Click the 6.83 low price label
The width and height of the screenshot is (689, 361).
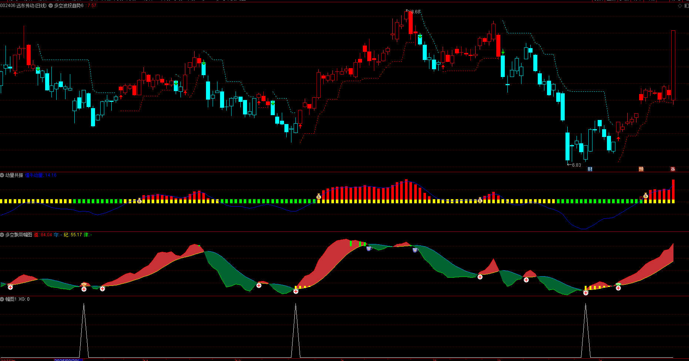[576, 165]
